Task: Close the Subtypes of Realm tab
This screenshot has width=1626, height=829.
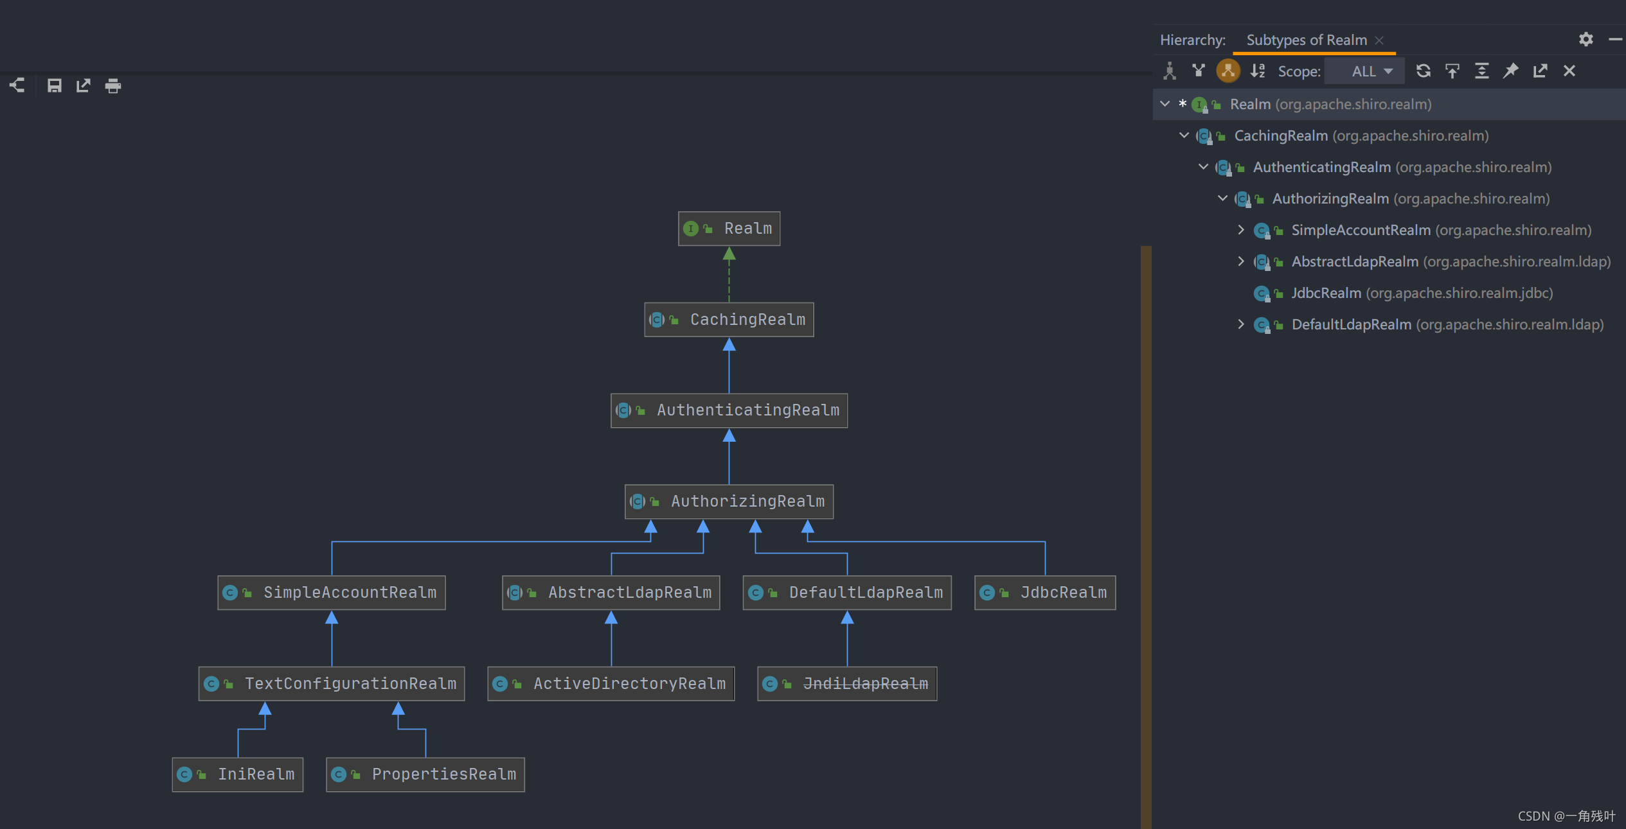Action: [1379, 40]
